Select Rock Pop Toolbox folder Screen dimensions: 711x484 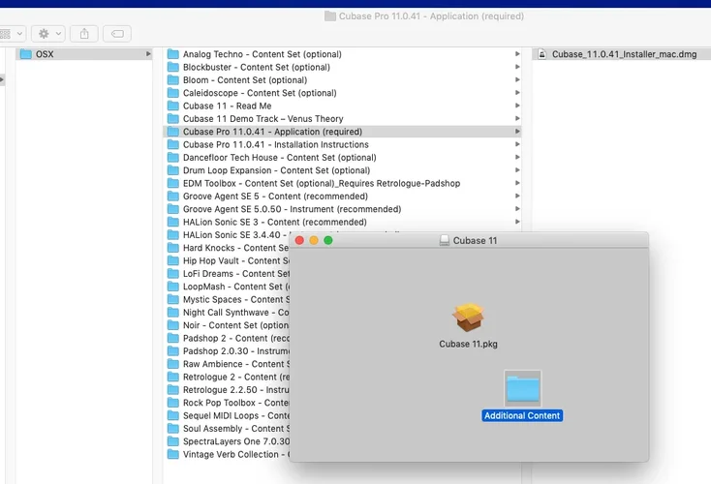227,403
